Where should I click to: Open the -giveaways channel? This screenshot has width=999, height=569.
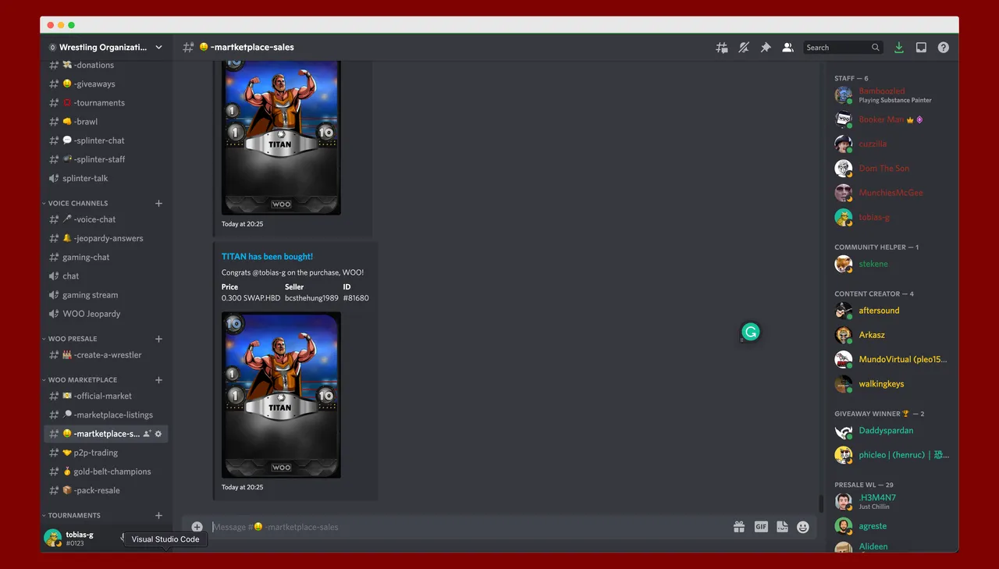(105, 84)
